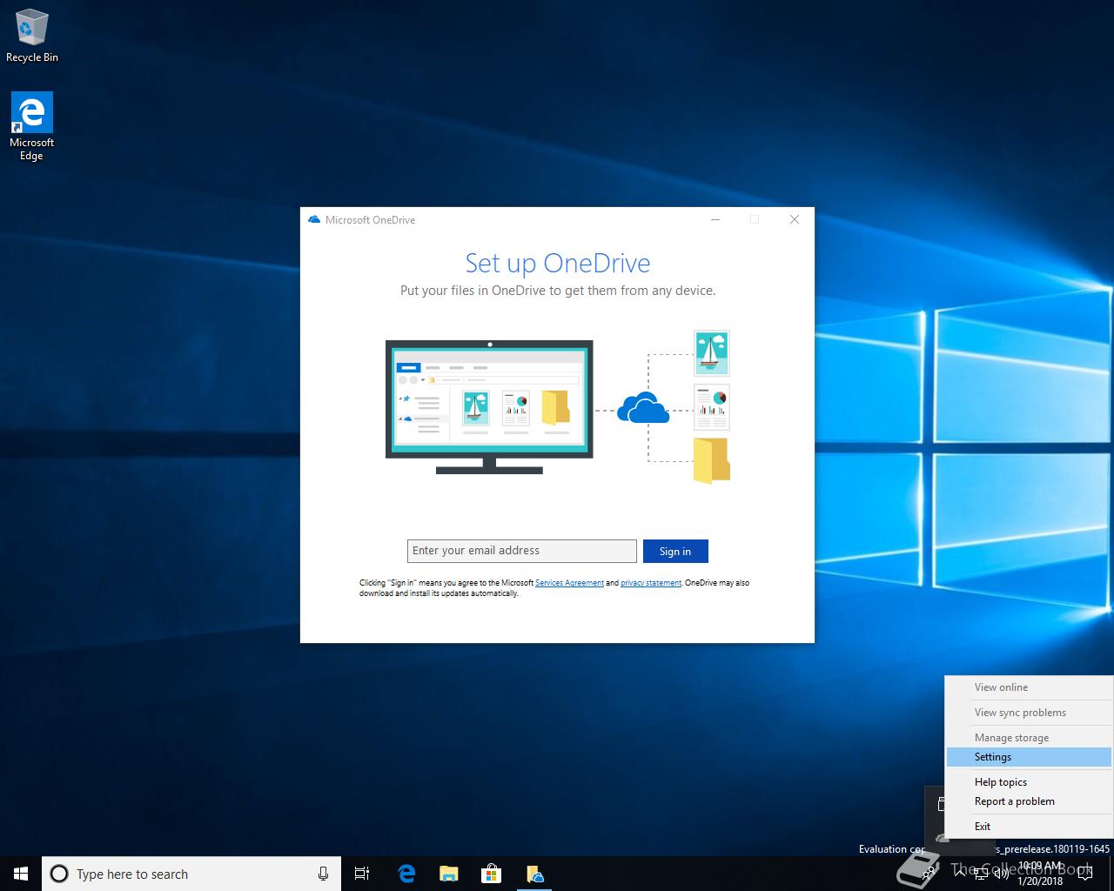The image size is (1114, 891).
Task: Select View sync problems menu entry
Action: (x=1029, y=713)
